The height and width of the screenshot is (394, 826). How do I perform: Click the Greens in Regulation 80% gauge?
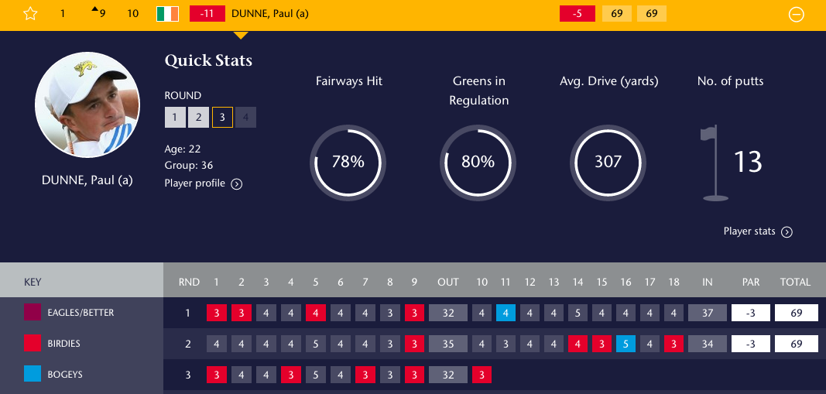point(478,161)
